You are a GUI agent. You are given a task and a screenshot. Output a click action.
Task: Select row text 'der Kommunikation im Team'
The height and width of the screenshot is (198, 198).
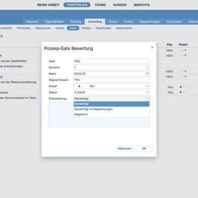click(18, 98)
